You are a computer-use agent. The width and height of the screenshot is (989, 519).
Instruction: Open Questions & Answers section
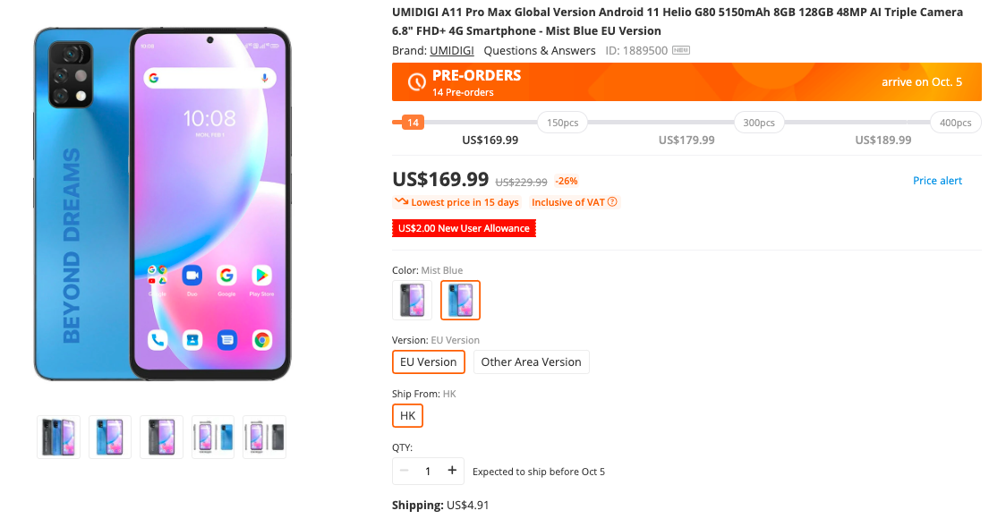[x=540, y=51]
